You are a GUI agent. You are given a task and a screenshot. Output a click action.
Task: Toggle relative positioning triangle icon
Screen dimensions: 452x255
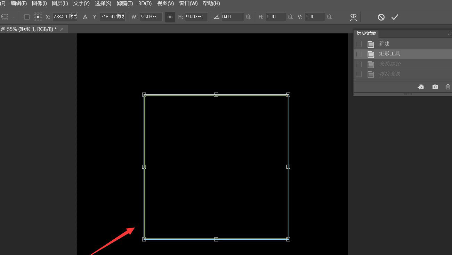pos(85,17)
